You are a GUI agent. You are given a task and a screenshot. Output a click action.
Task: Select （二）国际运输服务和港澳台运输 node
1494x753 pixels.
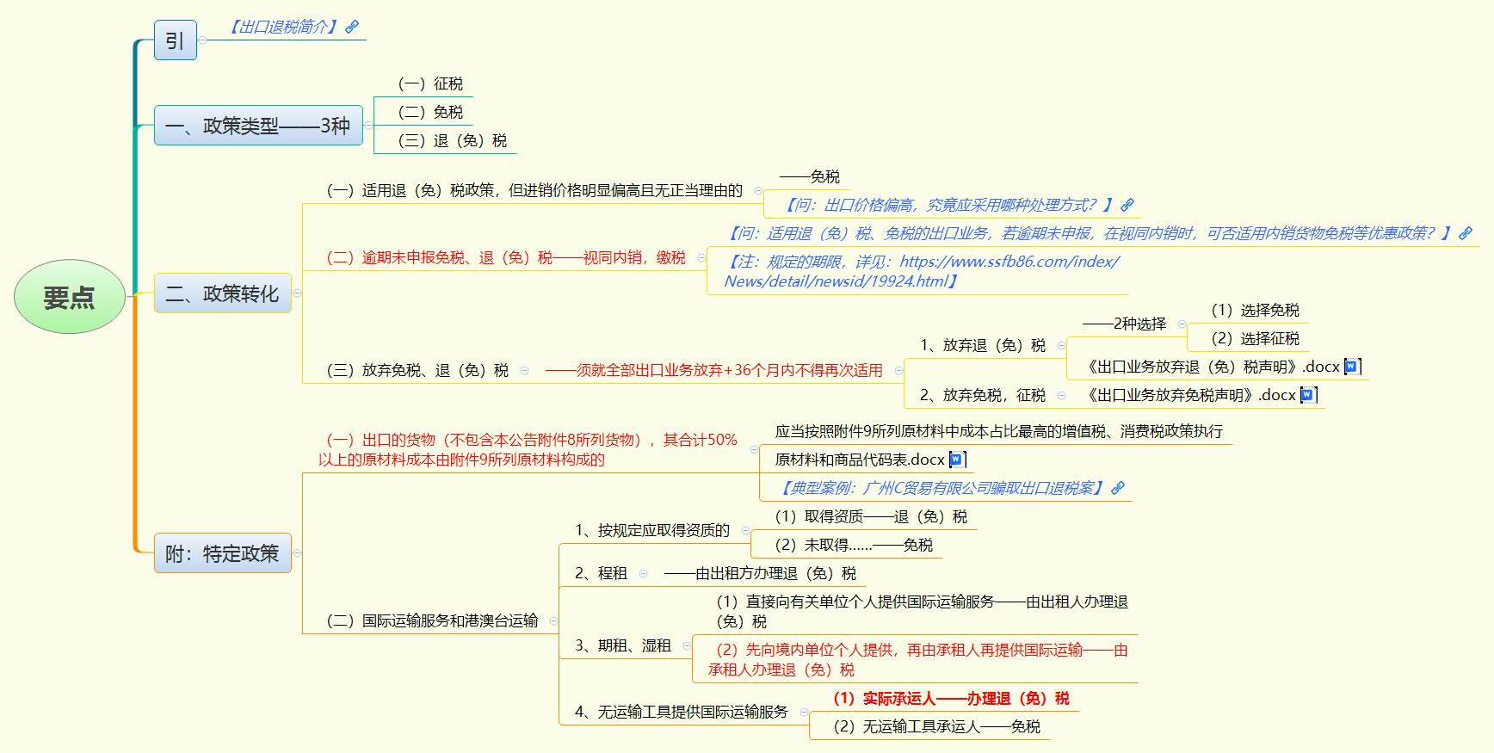[x=432, y=620]
